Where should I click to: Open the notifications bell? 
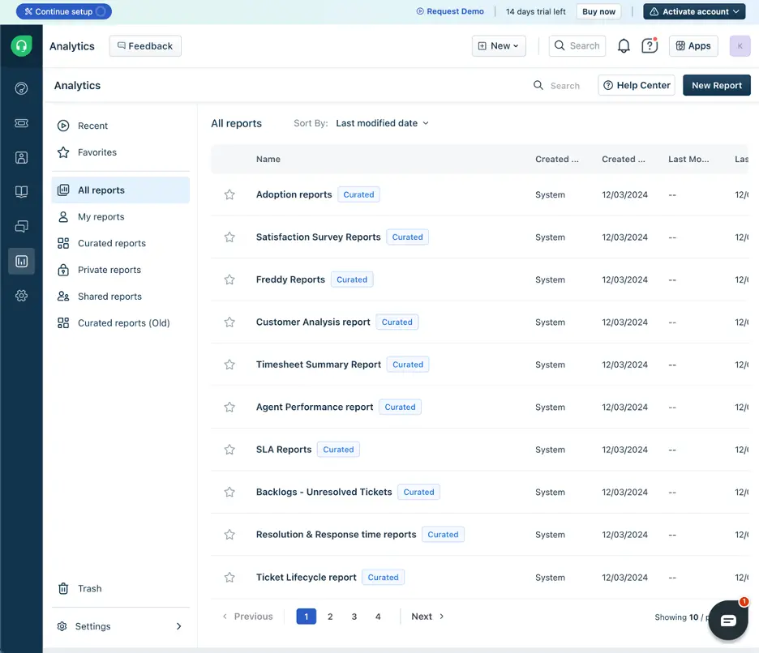(624, 45)
